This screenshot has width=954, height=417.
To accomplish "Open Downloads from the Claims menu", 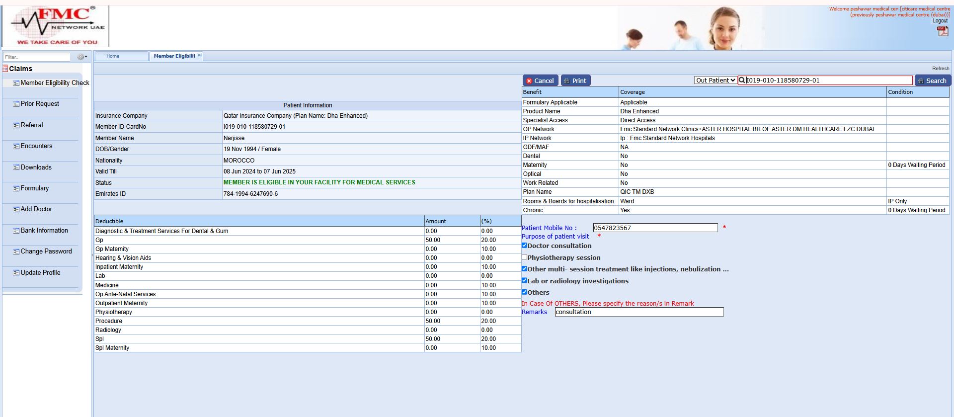I will tap(36, 167).
